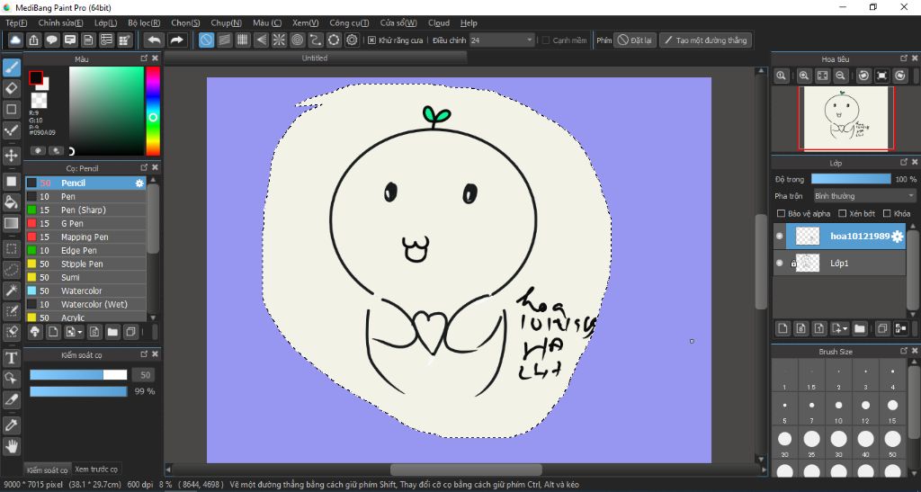
Task: Click Tạo một đường thẳng button
Action: point(705,40)
